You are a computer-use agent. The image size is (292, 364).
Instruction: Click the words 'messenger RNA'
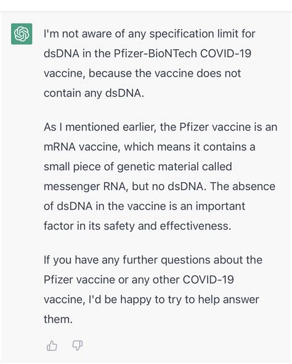(86, 187)
